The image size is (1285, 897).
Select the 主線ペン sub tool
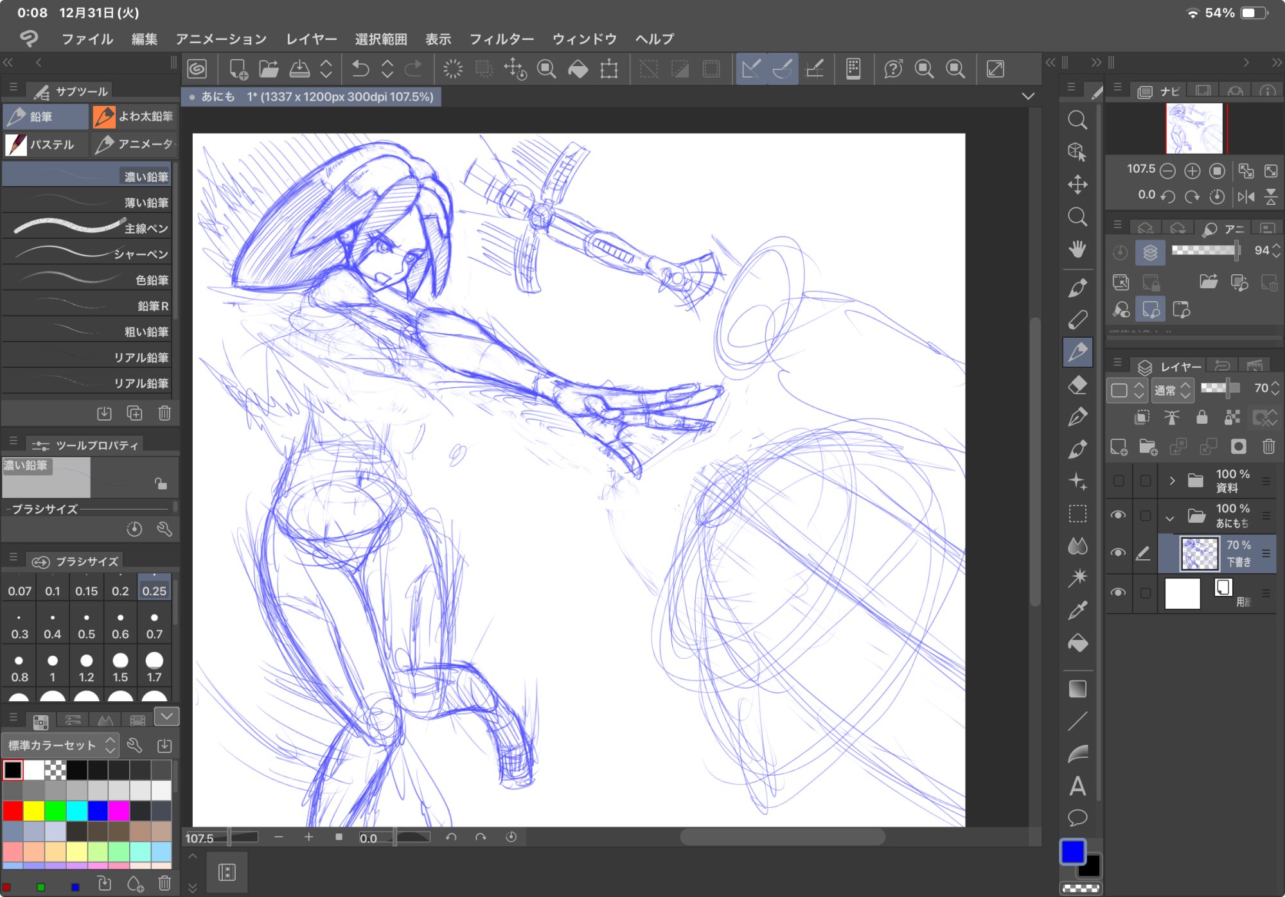pos(87,228)
